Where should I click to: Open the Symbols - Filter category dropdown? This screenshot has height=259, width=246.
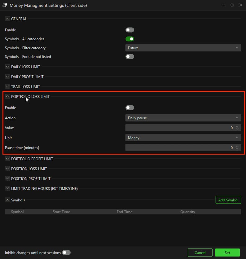183,48
